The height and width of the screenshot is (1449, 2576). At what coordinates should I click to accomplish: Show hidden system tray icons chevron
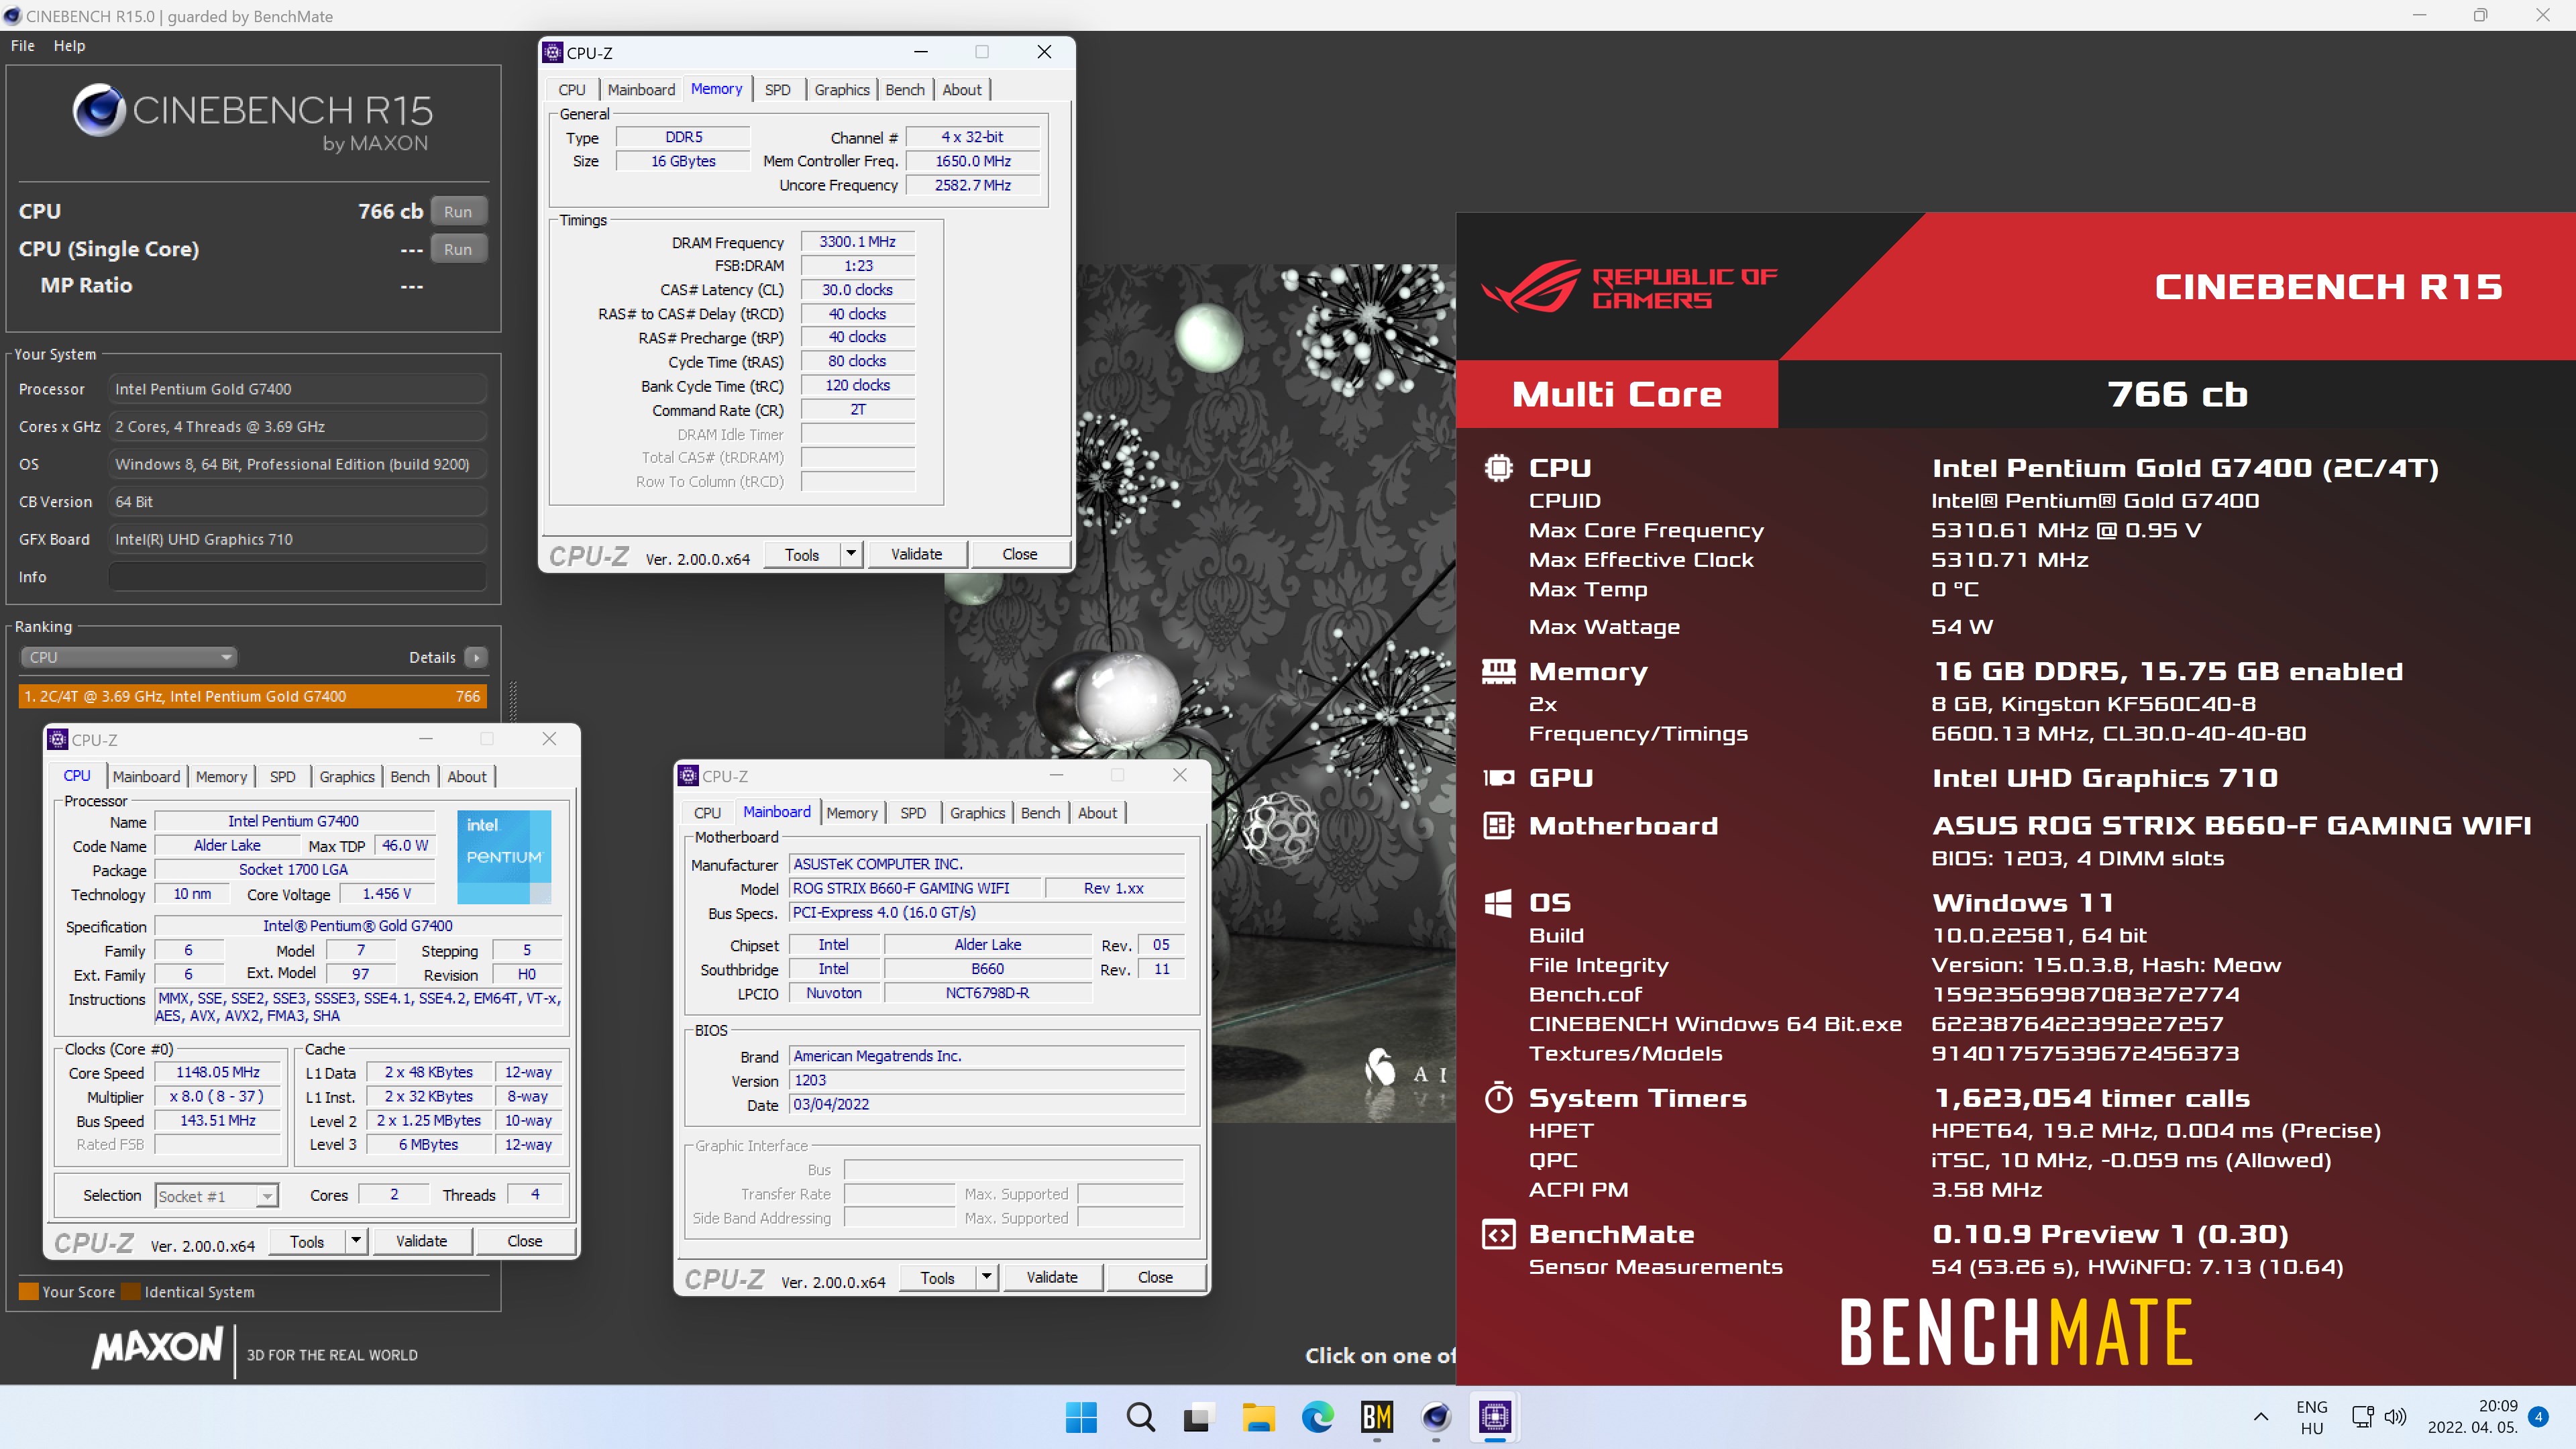(2260, 1417)
